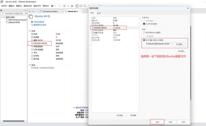Image resolution: width=206 pixels, height=126 pixels.
Task: Click 显示器 device in main window
Action: [35, 59]
